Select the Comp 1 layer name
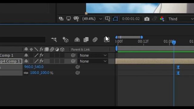Viewport: 194px width, 109px height. 6,55
